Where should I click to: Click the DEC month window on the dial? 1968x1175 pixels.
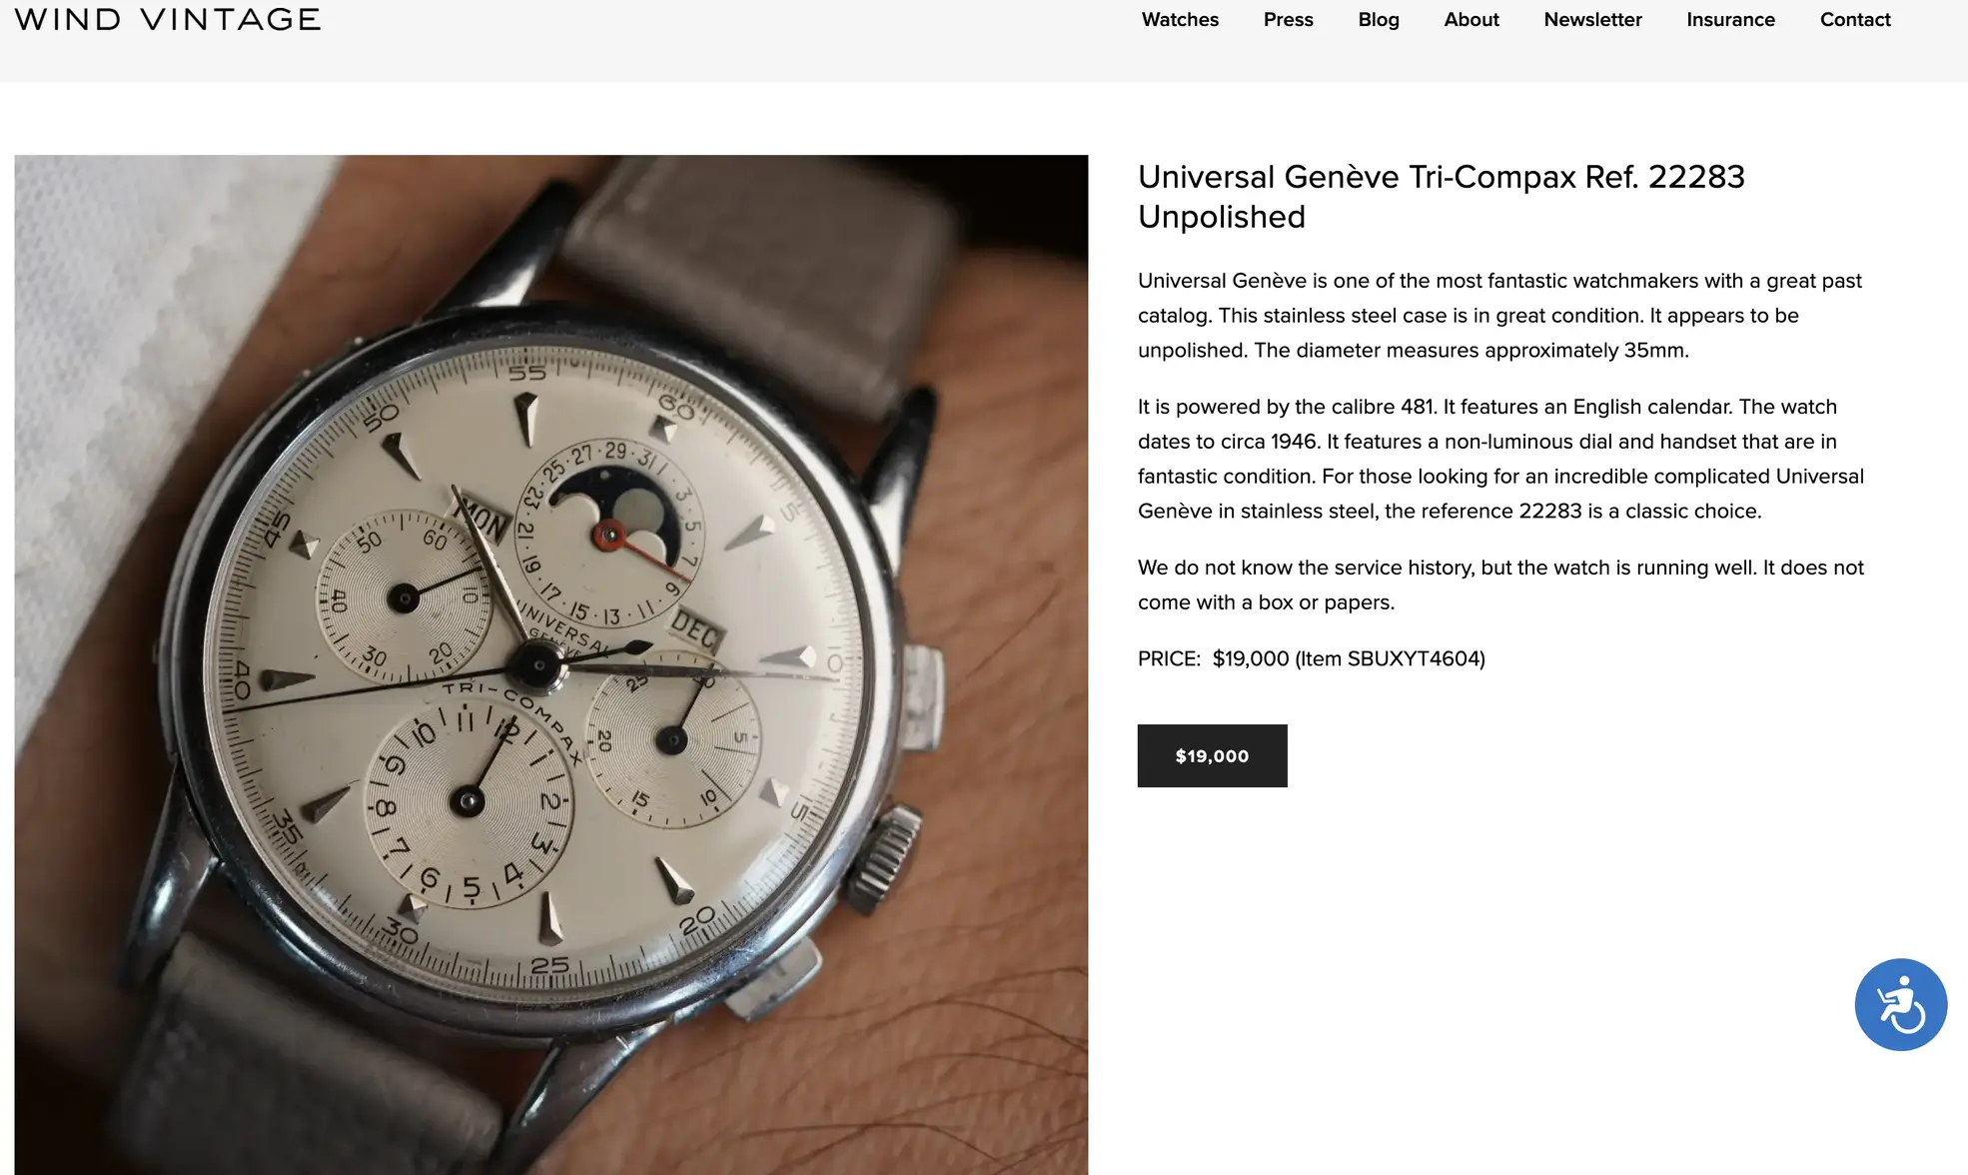[695, 631]
